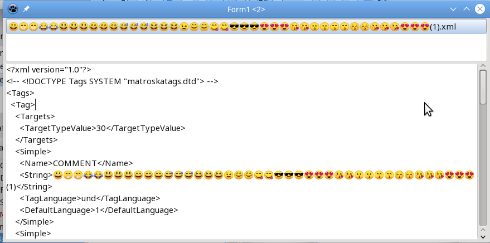
Task: Click the TagLanguage und line
Action: point(90,198)
